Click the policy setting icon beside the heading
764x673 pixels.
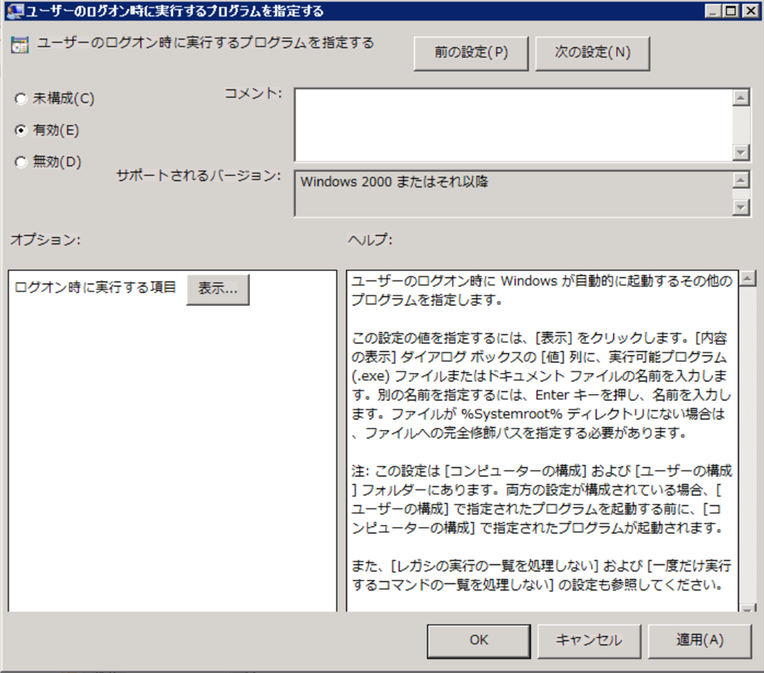click(20, 44)
